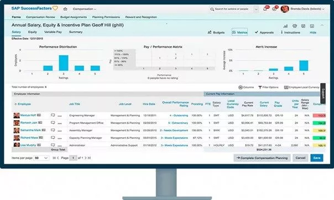Click Complete Compensation Planning button

coord(262,158)
